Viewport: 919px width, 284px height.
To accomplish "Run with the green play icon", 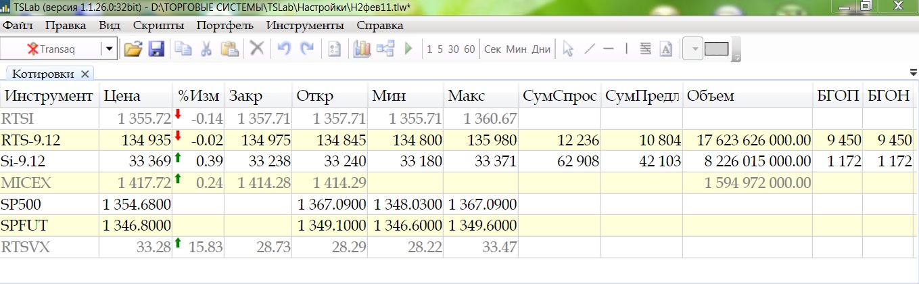I will pos(408,49).
